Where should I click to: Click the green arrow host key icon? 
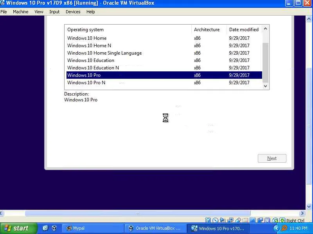[x=282, y=220]
